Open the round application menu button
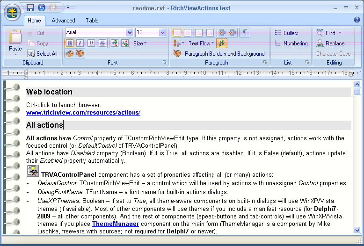 13,13
